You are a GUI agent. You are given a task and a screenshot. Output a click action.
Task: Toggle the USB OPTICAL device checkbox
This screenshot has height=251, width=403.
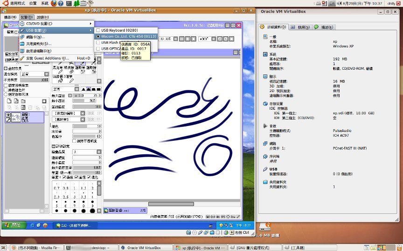click(98, 49)
